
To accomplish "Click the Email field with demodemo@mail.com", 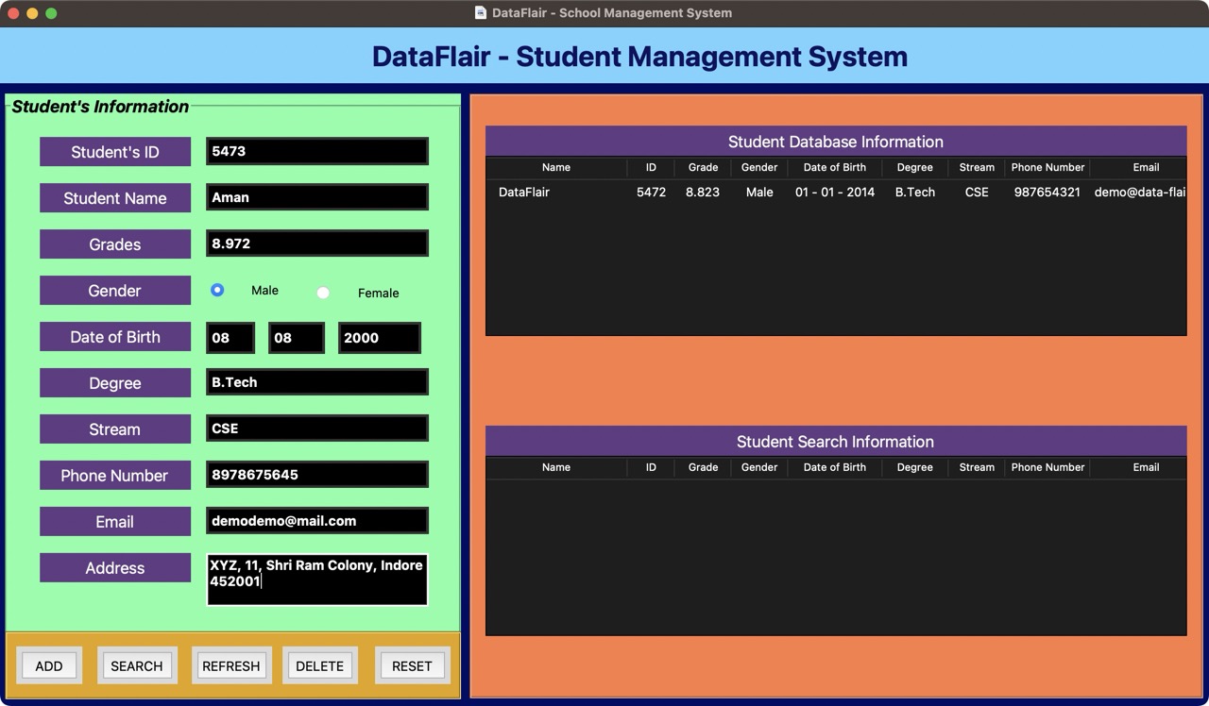I will tap(317, 521).
